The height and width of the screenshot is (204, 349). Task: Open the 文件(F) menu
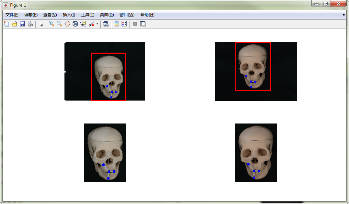click(x=12, y=15)
